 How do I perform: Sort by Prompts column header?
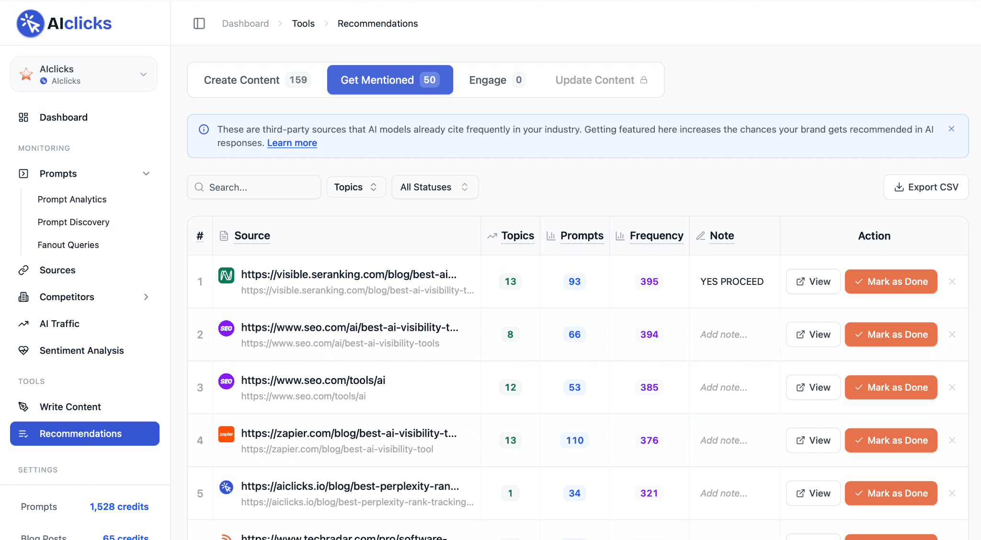click(x=582, y=236)
